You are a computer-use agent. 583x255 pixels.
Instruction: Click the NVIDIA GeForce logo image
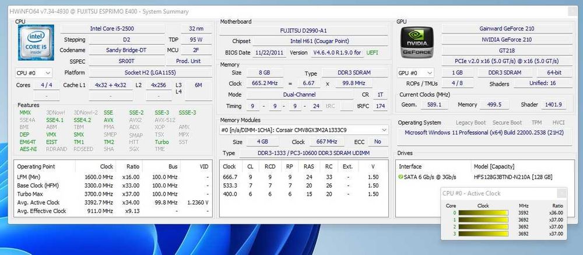click(x=416, y=42)
